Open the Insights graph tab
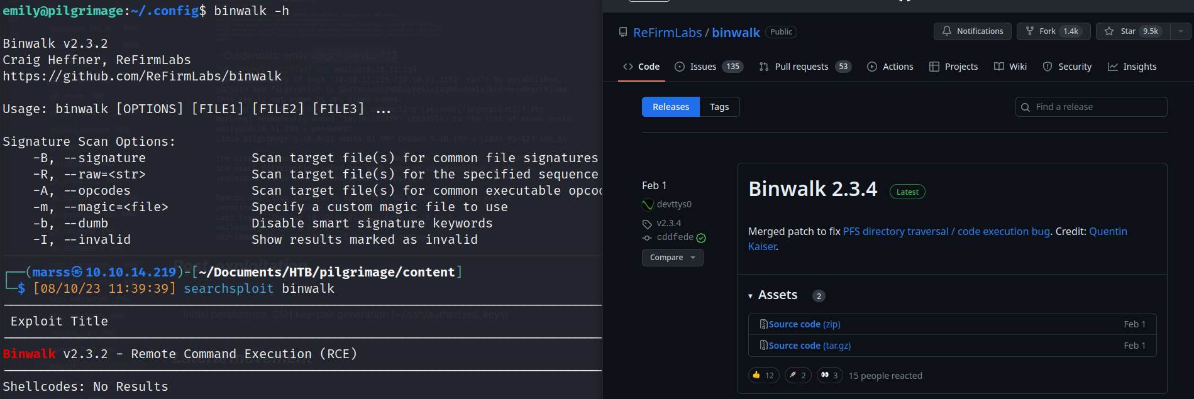Image resolution: width=1194 pixels, height=399 pixels. pos(1132,67)
